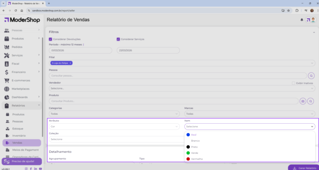Toggle the Considerar Devoluções checkbox
The height and width of the screenshot is (170, 319).
[50, 39]
